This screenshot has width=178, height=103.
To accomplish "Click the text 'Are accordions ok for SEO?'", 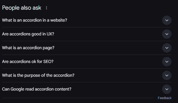I will click(28, 62).
